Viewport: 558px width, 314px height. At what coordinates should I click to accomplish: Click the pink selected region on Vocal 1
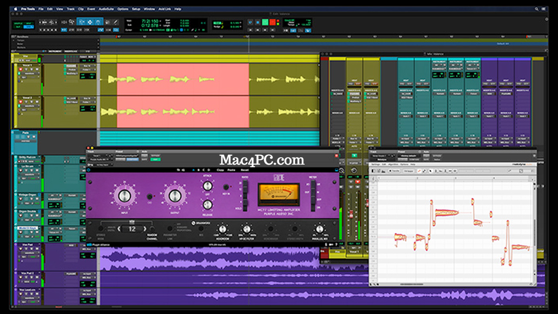point(183,79)
